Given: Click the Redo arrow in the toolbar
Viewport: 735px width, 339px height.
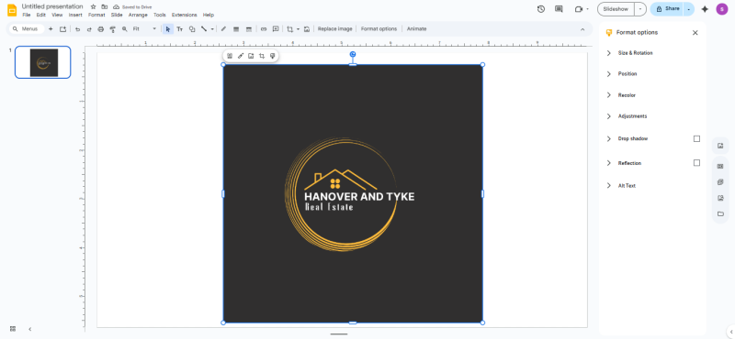Looking at the screenshot, I should [89, 29].
